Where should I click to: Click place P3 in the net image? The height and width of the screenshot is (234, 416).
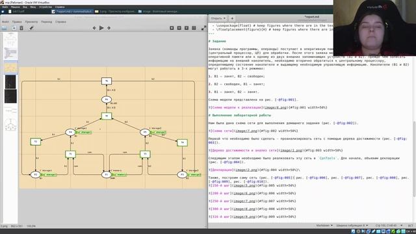pyautogui.click(x=182, y=175)
